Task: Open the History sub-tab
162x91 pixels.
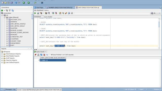Action: (x=46, y=10)
